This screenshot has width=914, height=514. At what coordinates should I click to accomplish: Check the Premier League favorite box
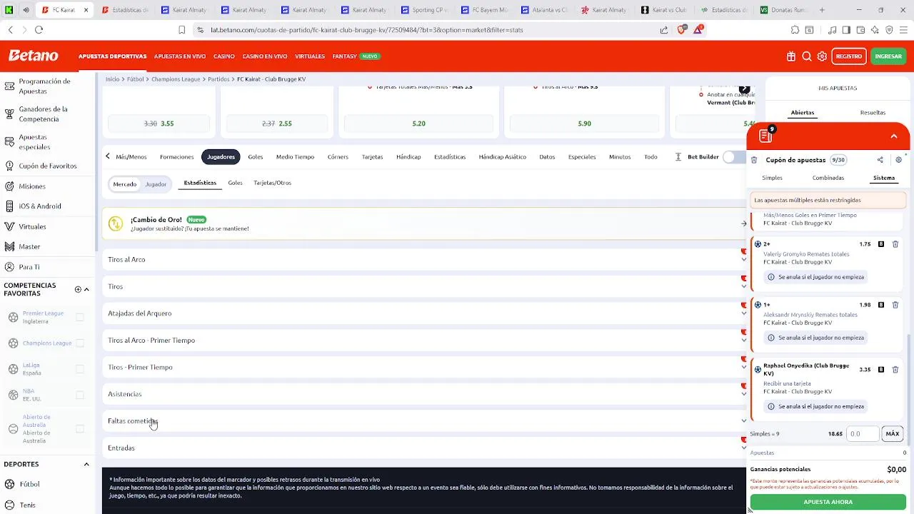[x=80, y=317]
